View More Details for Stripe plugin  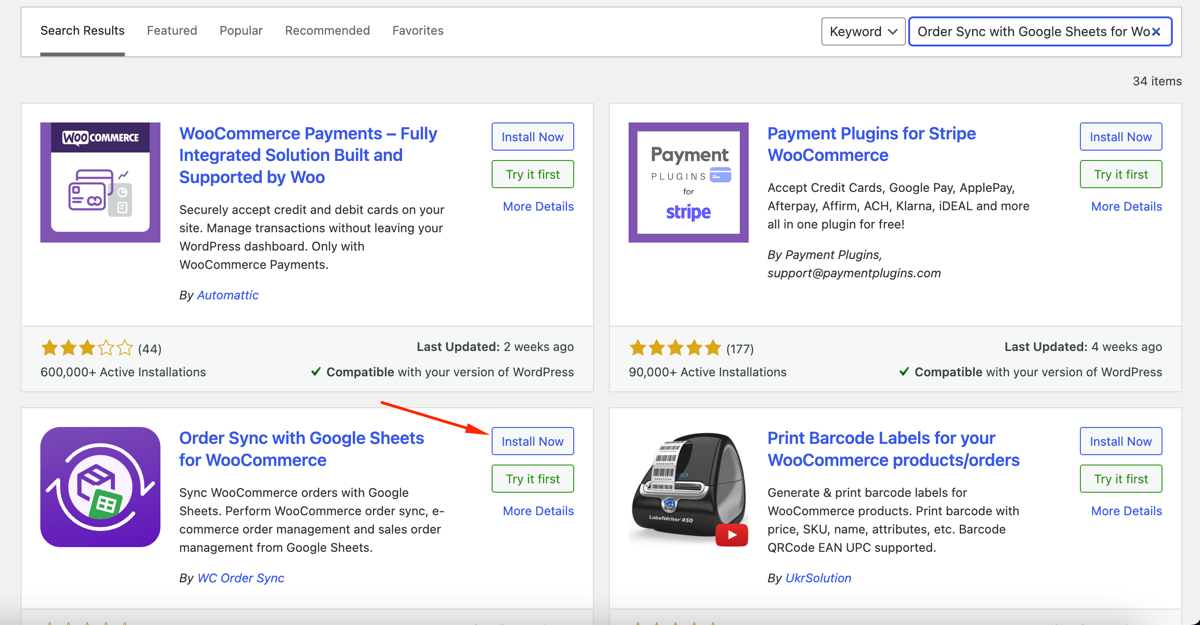[1127, 206]
